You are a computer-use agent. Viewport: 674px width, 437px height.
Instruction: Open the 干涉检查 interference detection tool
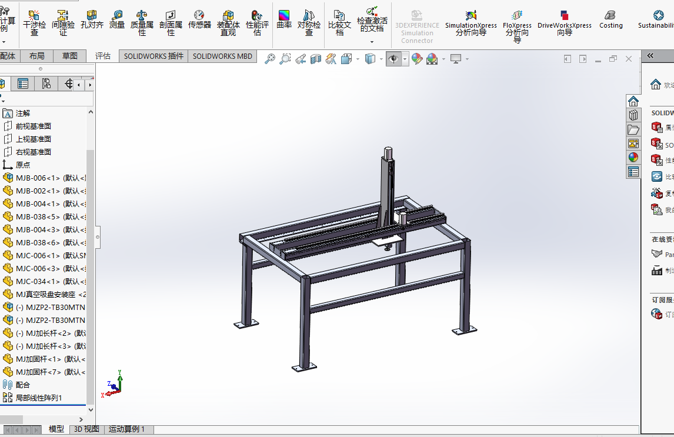[x=34, y=23]
